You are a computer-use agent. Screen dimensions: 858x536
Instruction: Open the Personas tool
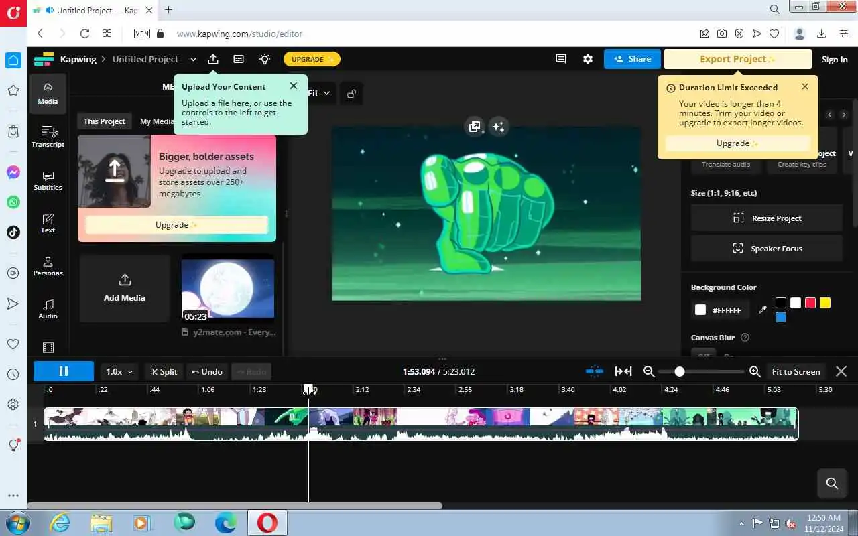[x=48, y=266]
